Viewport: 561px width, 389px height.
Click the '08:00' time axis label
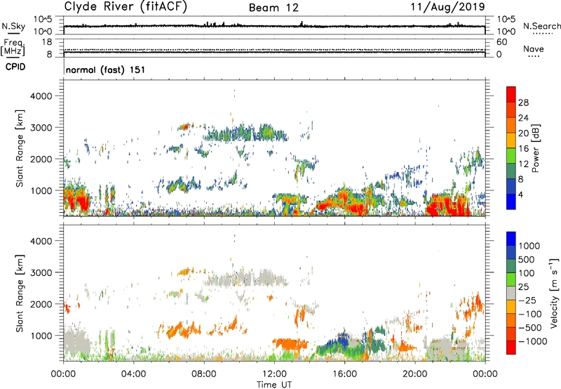click(204, 374)
